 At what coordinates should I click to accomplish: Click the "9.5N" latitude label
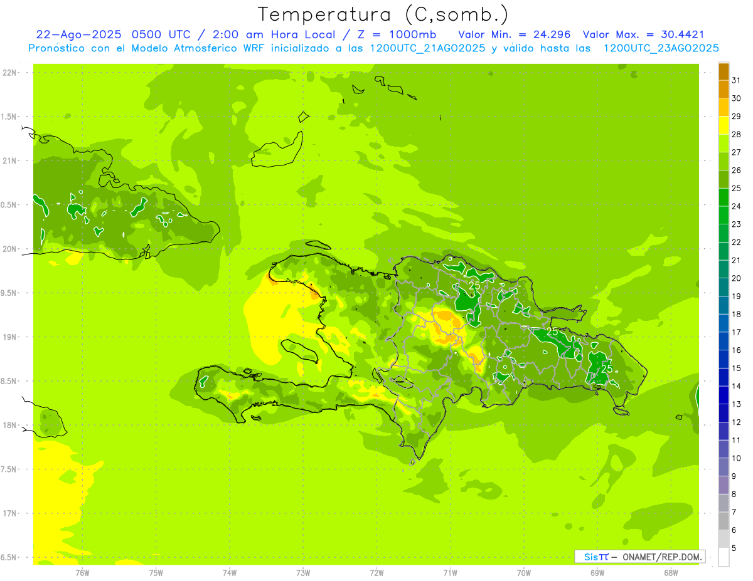click(x=9, y=293)
